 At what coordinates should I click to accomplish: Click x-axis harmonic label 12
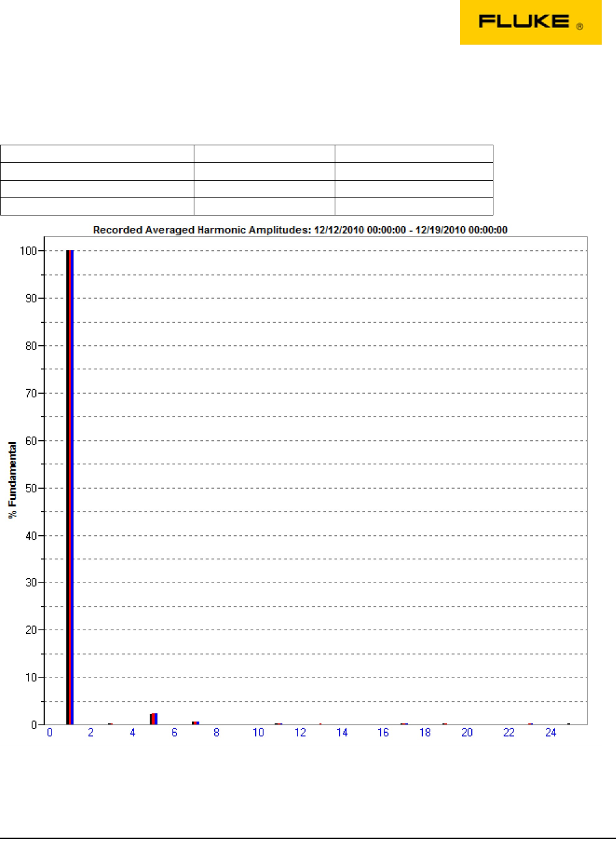[300, 733]
